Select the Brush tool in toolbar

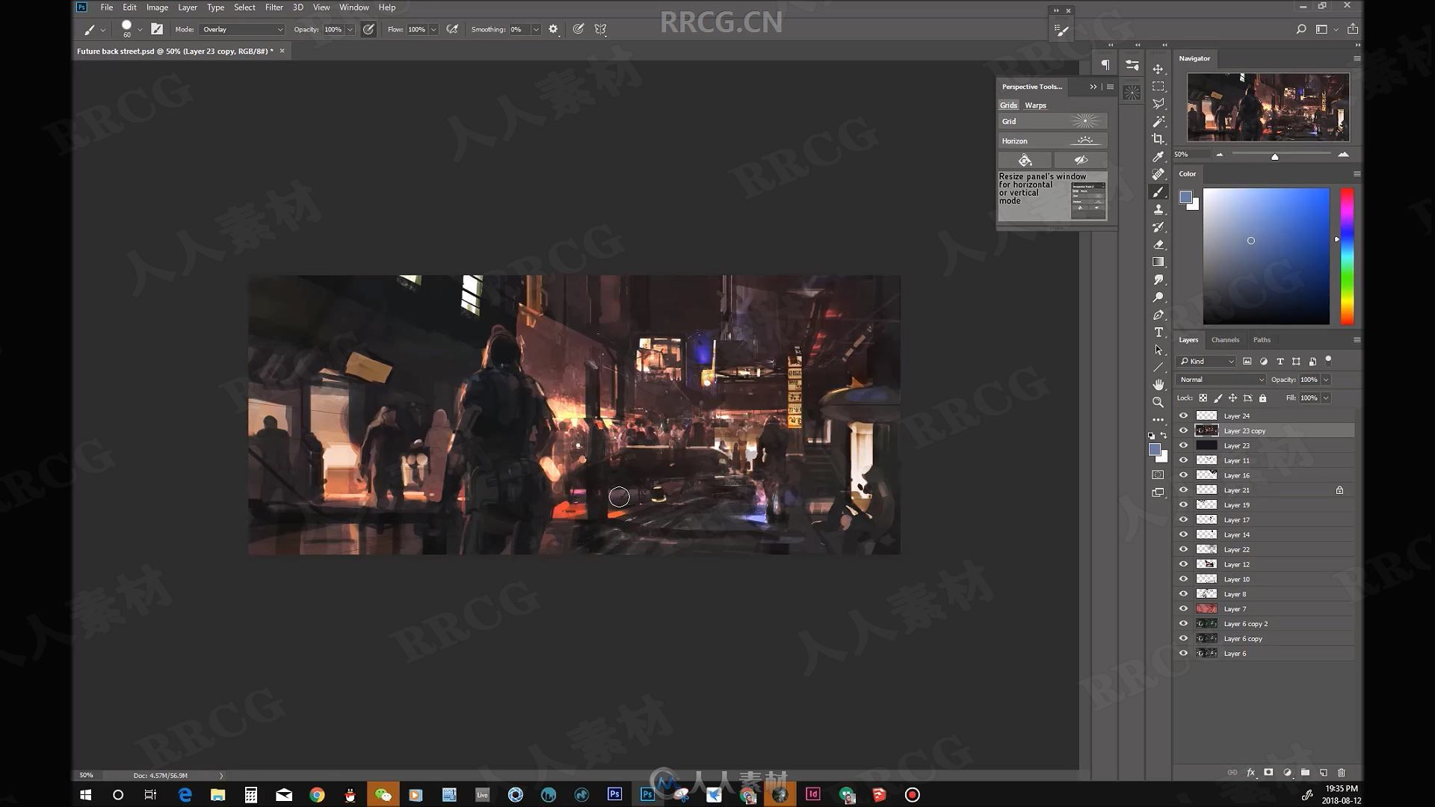tap(1158, 191)
